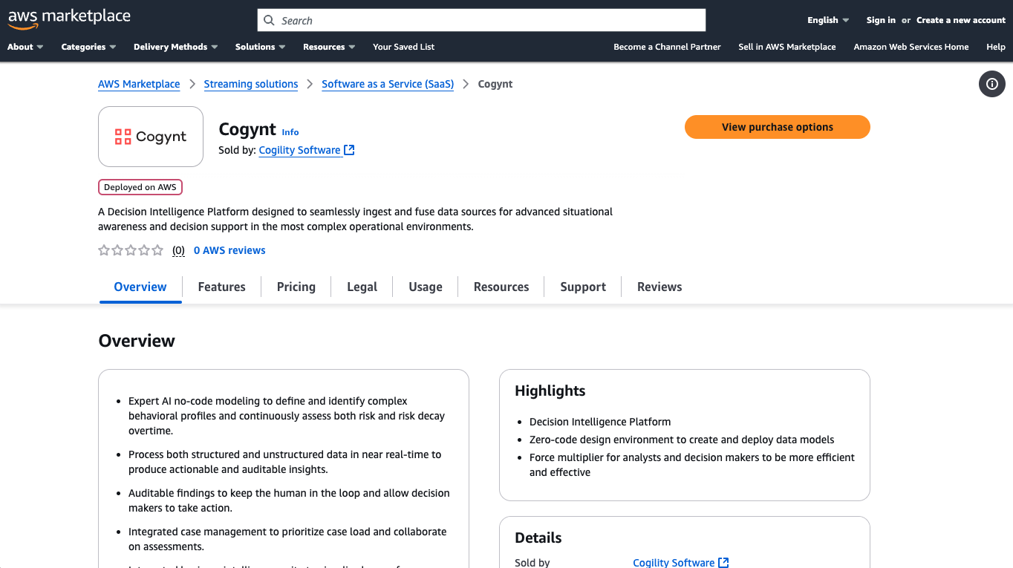The image size is (1013, 568).
Task: Click the Highlights heading
Action: [550, 391]
